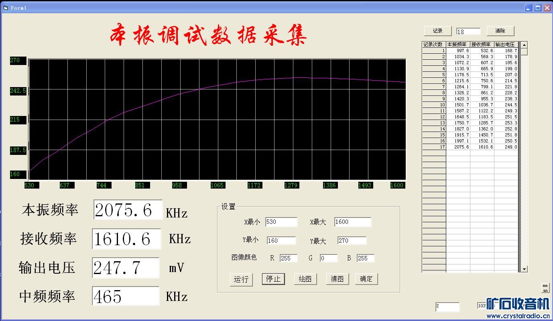553x321 pixels.
Task: Select table cell 955.3 in row 9
Action: click(x=482, y=99)
